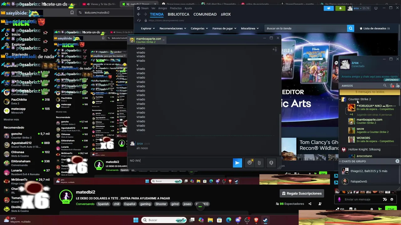401x225 pixels.
Task: Expand the Categorías dropdown
Action: tap(199, 28)
